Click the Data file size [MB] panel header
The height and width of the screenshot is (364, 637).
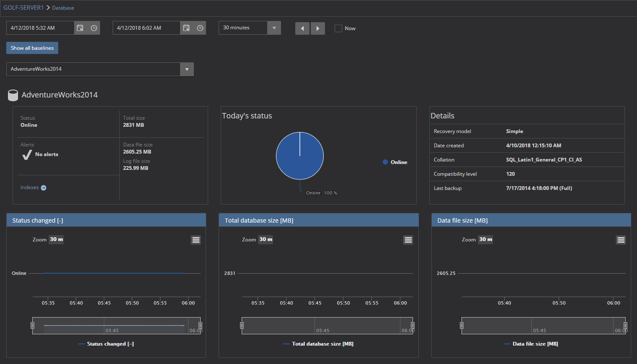click(x=531, y=220)
